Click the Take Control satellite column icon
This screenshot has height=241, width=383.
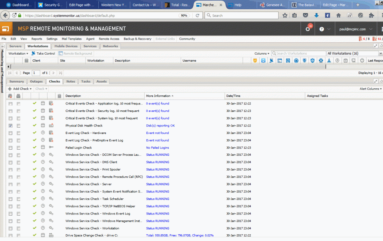[x=272, y=60]
